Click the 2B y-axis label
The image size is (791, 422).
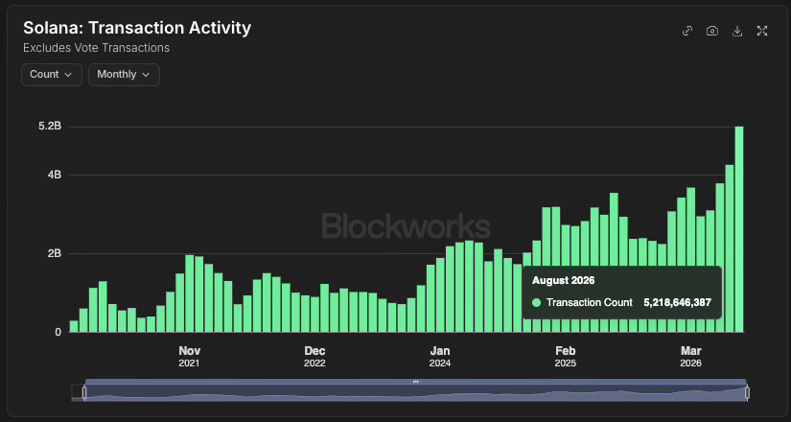tap(55, 253)
